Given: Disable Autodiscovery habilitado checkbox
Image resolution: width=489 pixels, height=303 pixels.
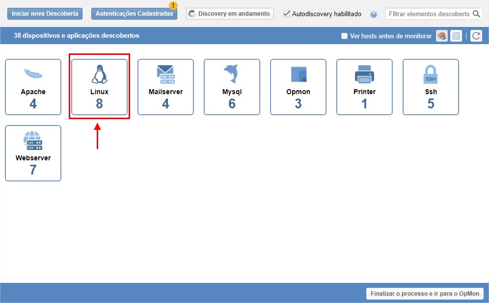Looking at the screenshot, I should (287, 14).
